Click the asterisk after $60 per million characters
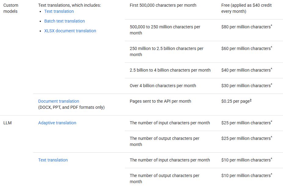Image resolution: width=283 pixels, height=188 pixels. click(271, 48)
